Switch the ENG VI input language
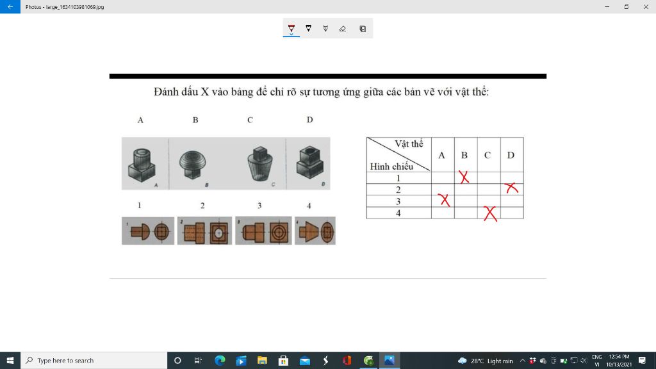Image resolution: width=656 pixels, height=369 pixels. [x=597, y=361]
